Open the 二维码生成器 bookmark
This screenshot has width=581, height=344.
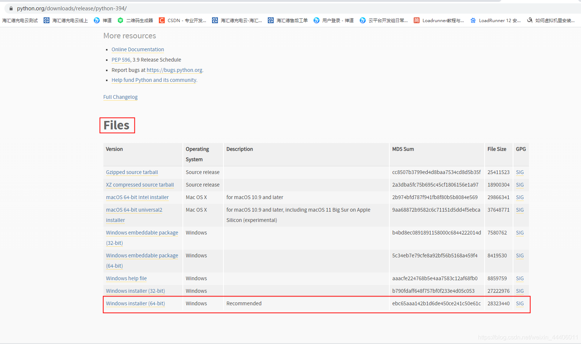[135, 20]
